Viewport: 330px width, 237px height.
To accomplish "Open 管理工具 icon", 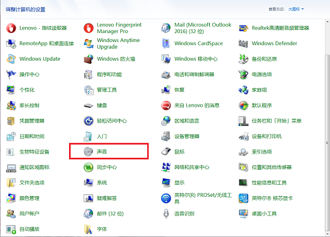I will (88, 90).
